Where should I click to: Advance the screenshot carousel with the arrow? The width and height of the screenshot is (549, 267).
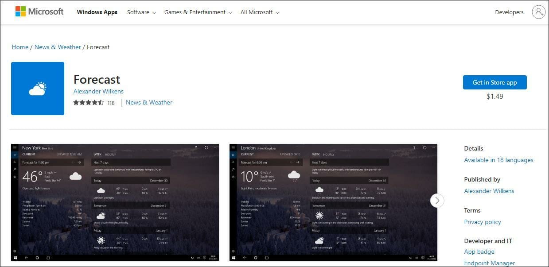click(x=437, y=201)
